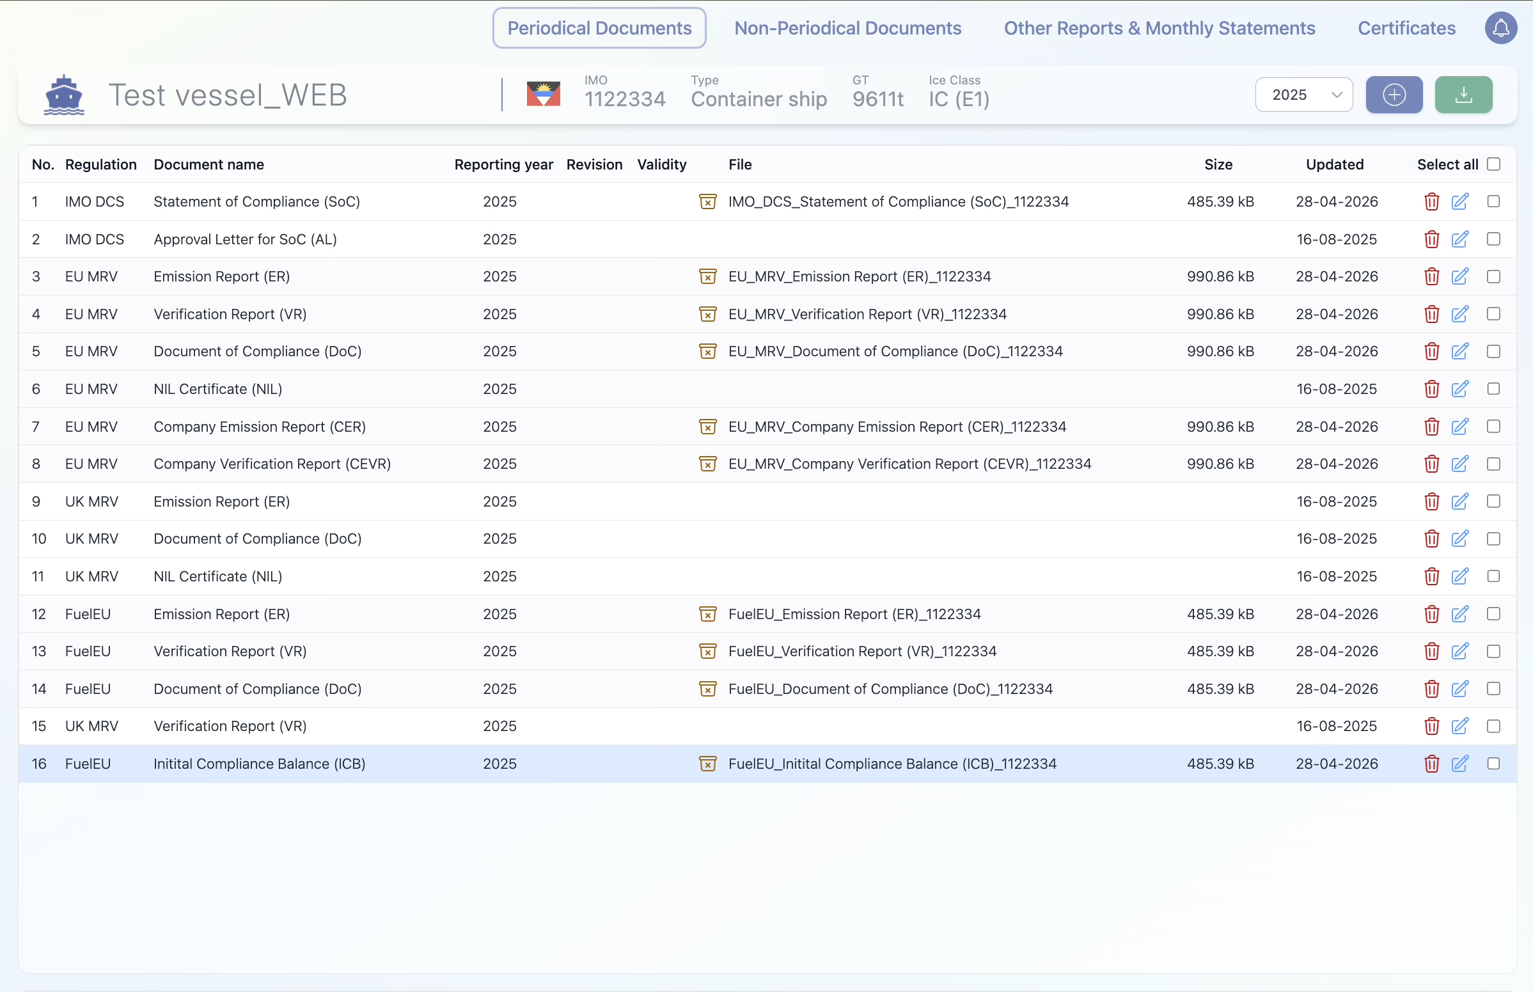Click the Test vessel_WEB title
1533x992 pixels.
pyautogui.click(x=228, y=95)
